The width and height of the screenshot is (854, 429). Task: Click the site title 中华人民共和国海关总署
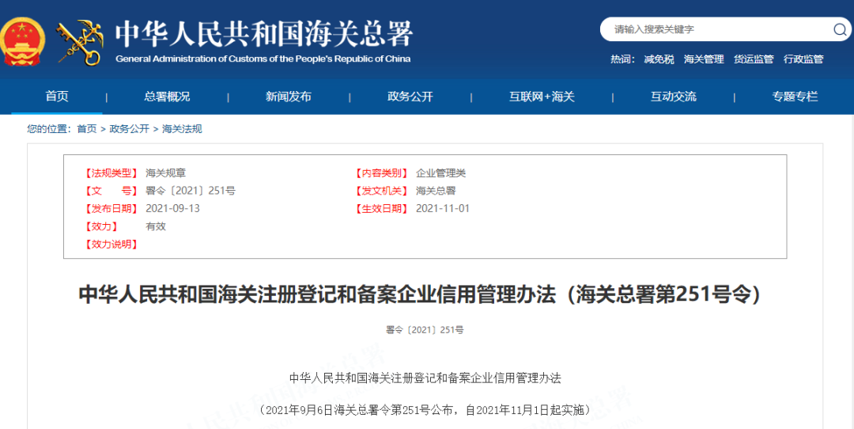click(x=264, y=34)
